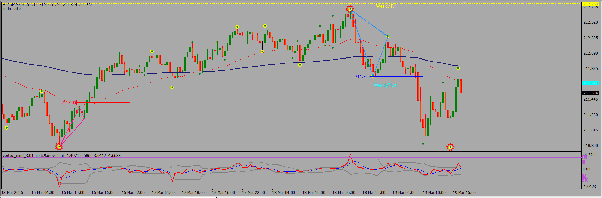The width and height of the screenshot is (602, 198).
Task: Click the red sun marker at the 19 Mar low
Action: point(451,147)
